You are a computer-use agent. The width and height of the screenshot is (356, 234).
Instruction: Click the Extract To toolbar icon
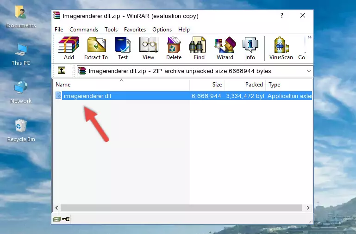(96, 48)
